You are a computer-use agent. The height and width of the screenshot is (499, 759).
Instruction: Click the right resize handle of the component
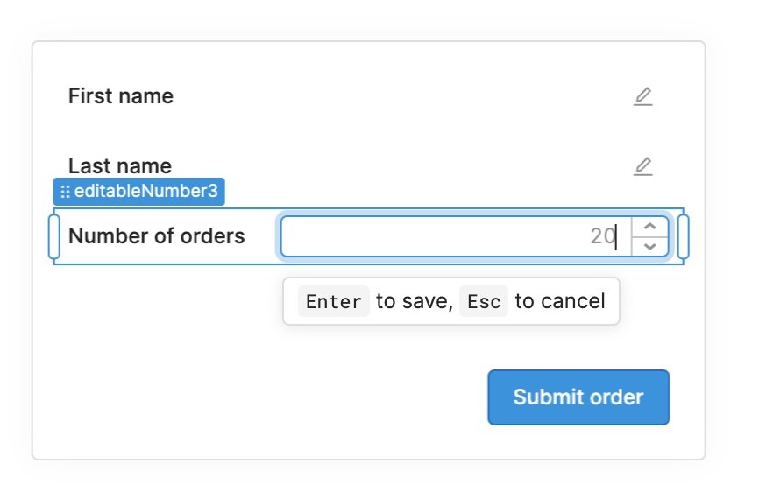click(683, 236)
